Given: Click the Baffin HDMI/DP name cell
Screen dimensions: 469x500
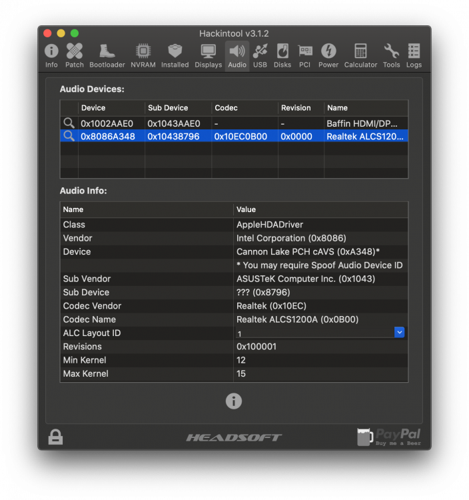Looking at the screenshot, I should [x=362, y=123].
